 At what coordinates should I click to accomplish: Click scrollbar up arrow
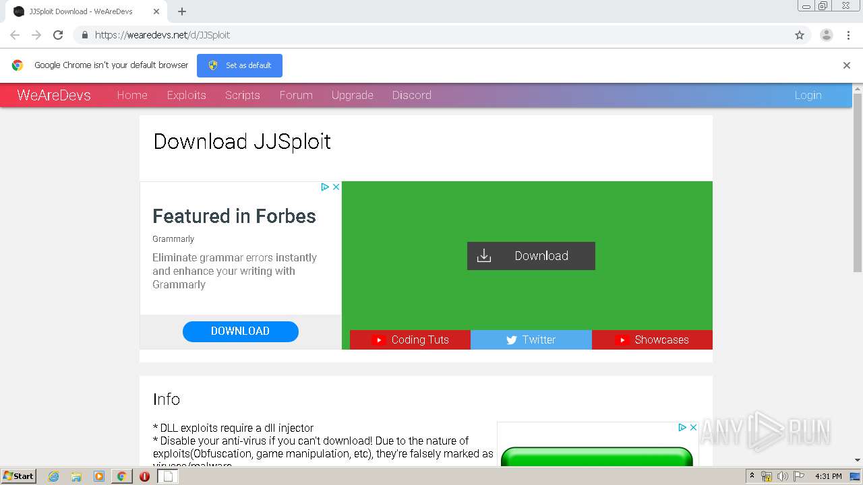858,88
